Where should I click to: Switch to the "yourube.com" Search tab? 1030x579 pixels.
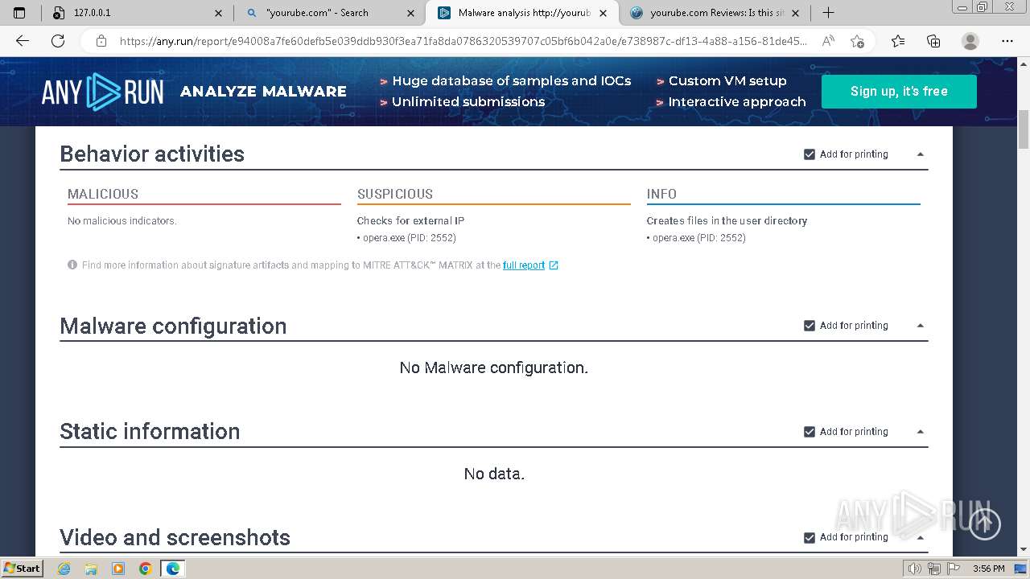click(x=330, y=13)
